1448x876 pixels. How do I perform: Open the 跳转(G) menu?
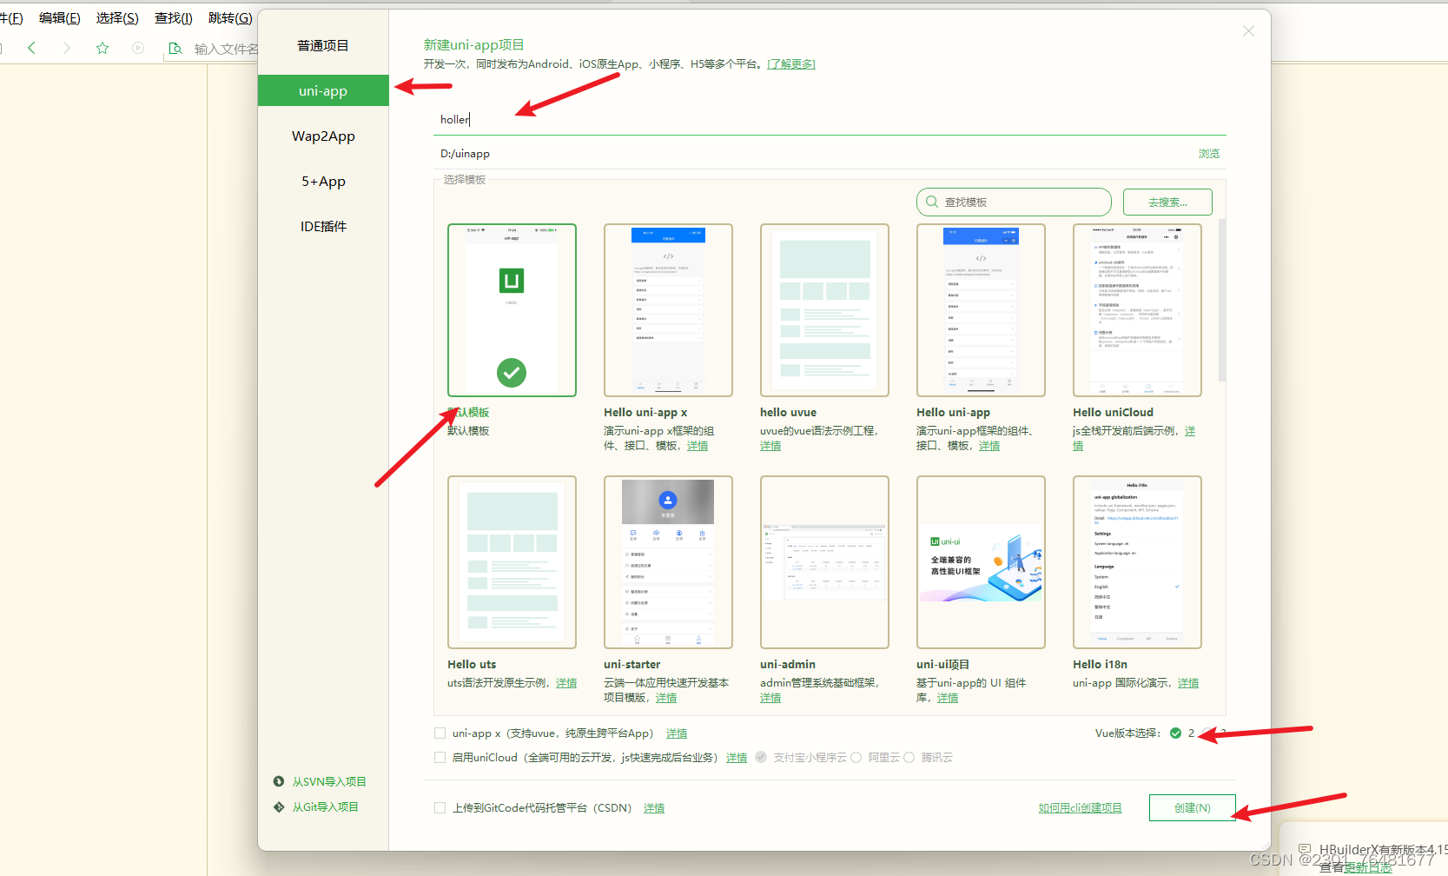click(x=230, y=17)
